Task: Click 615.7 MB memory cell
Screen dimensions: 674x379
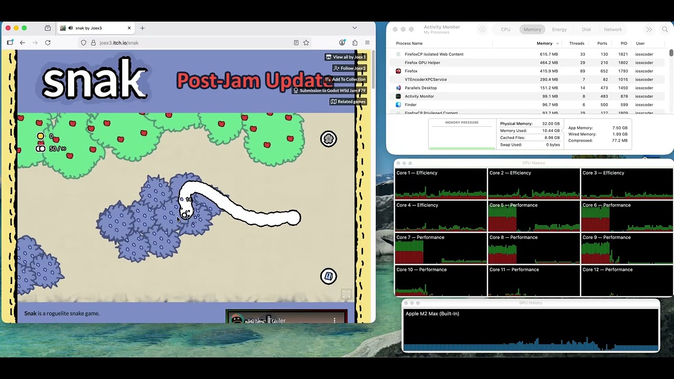Action: point(549,54)
